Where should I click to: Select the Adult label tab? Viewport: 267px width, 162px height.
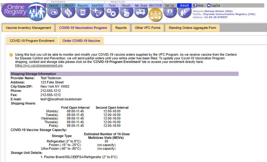tap(185, 5)
